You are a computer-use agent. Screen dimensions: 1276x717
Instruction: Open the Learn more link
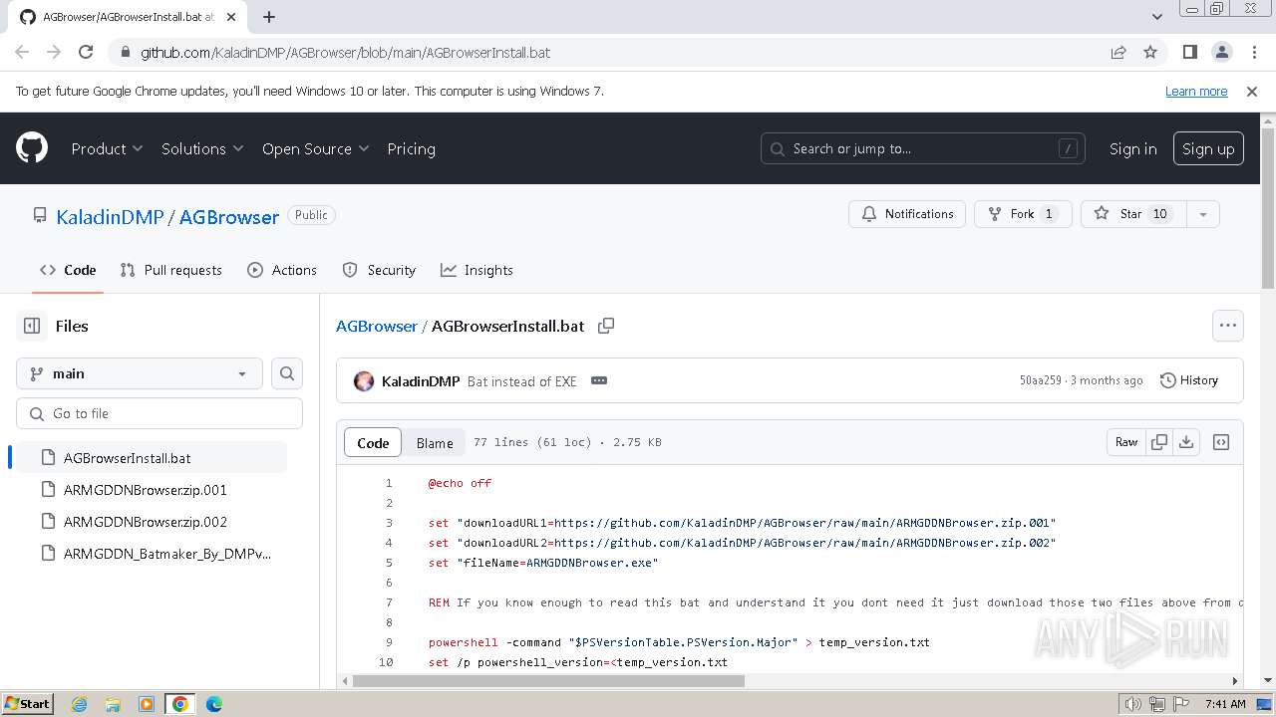1196,91
